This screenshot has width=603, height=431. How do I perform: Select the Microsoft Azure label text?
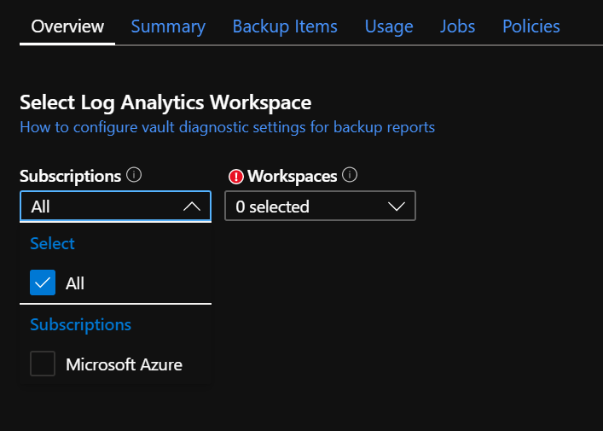pyautogui.click(x=124, y=365)
